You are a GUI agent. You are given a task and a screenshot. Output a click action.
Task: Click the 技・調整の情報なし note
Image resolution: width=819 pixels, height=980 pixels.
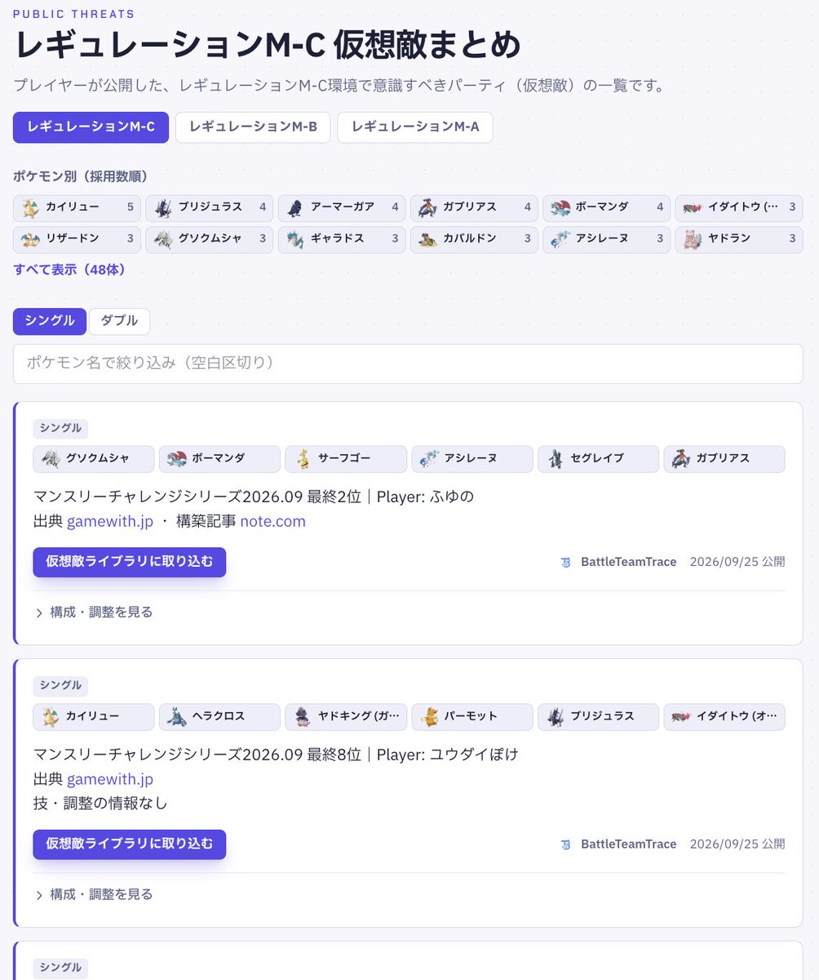100,803
